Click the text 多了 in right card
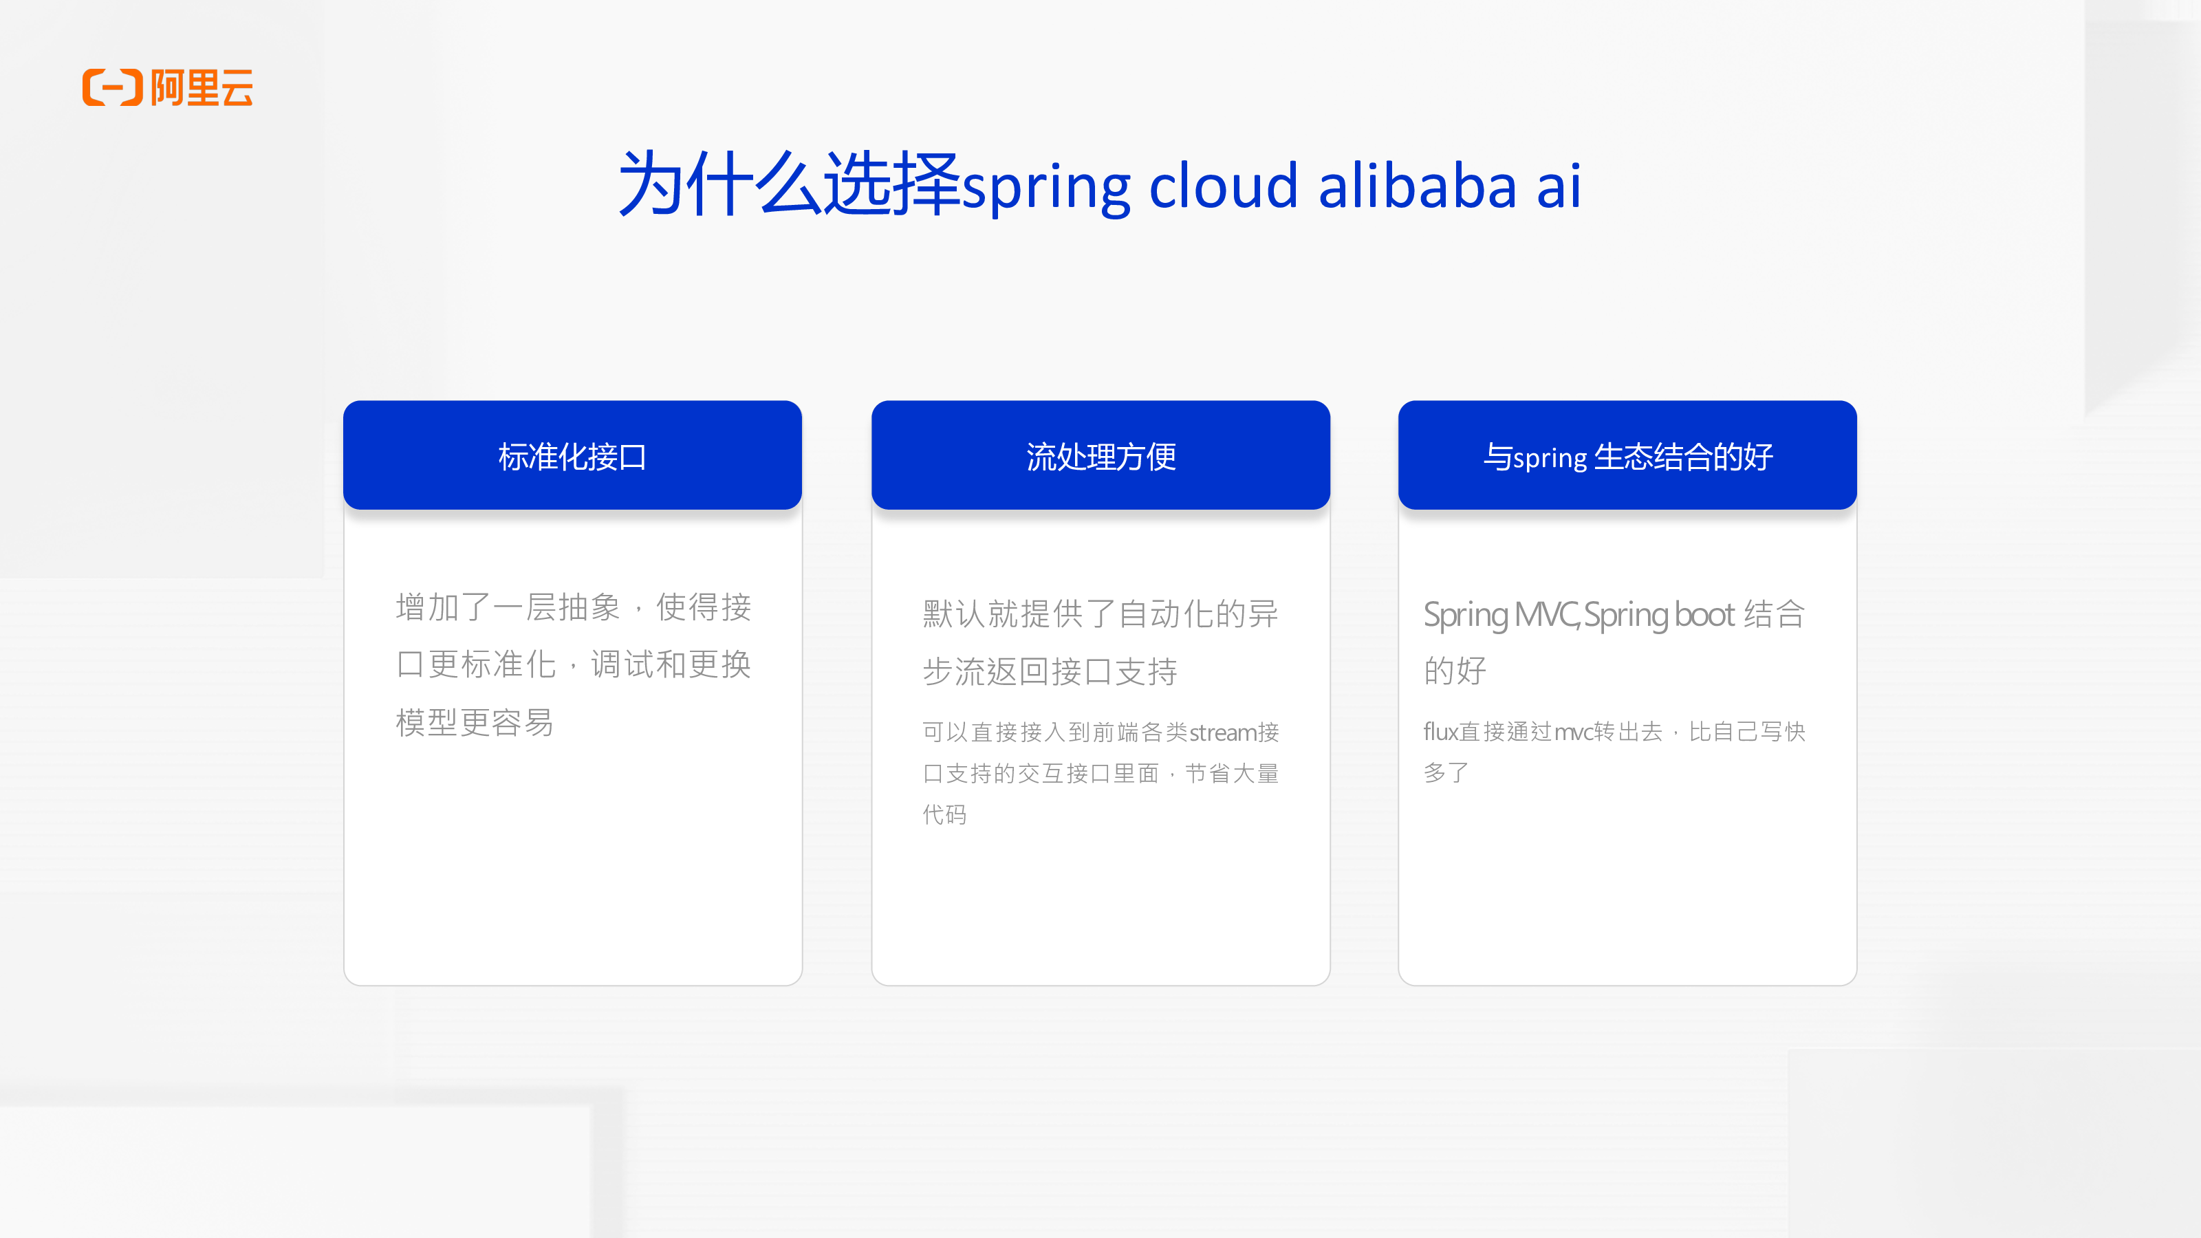 coord(1446,773)
